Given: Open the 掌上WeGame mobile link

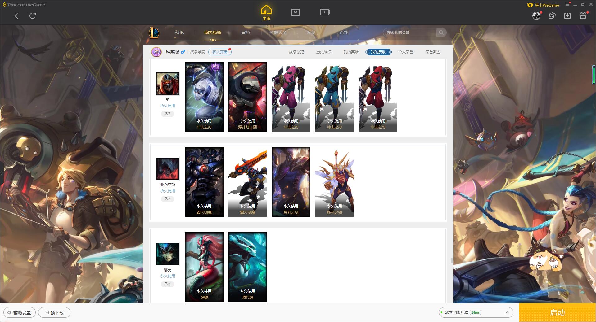Looking at the screenshot, I should [x=543, y=5].
